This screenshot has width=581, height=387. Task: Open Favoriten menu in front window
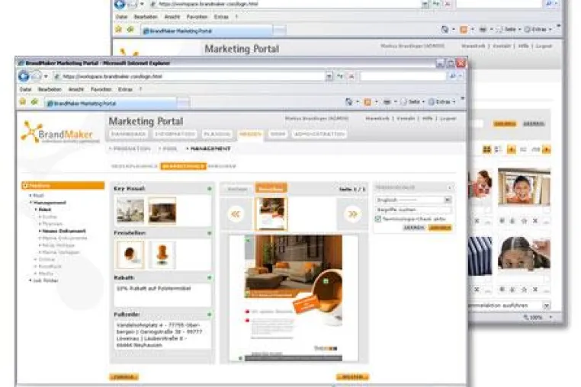[101, 89]
